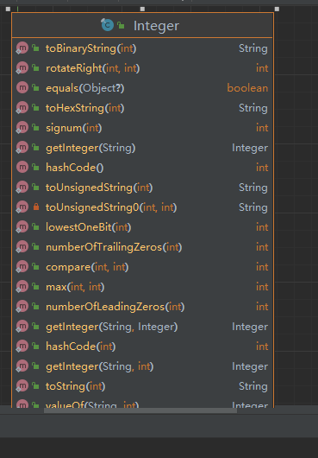The width and height of the screenshot is (318, 458).
Task: Select the numberOfTrailingZeros(int) method
Action: click(x=114, y=247)
